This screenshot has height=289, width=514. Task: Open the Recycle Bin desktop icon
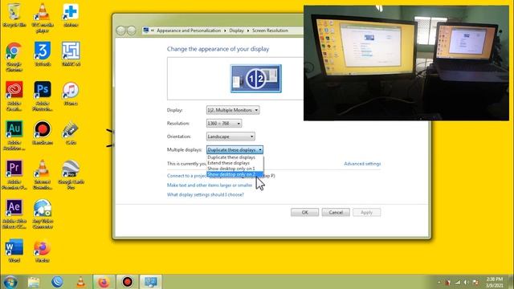point(14,14)
